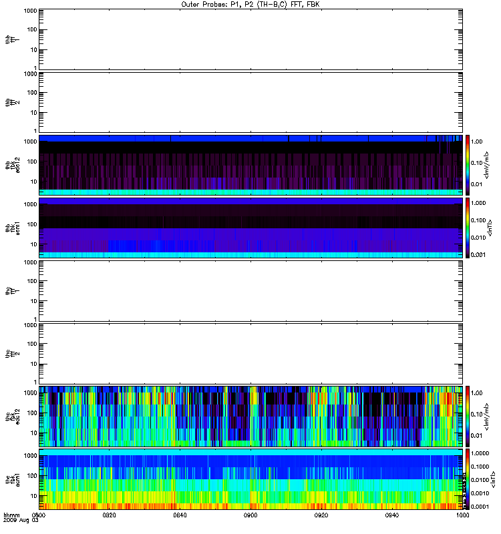This screenshot has height=534, width=501.
Task: Click the 10 y-tick of the thc fff 1 panel
Action: 33,301
